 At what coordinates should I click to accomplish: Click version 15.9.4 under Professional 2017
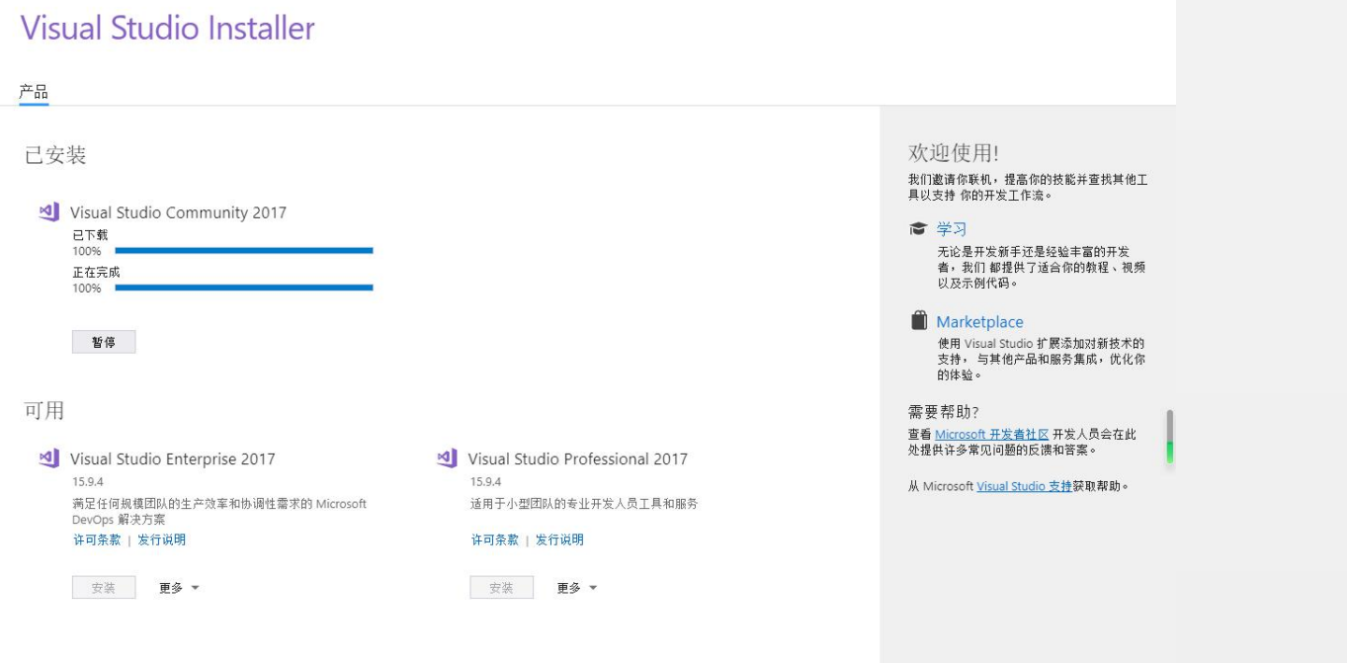click(486, 482)
